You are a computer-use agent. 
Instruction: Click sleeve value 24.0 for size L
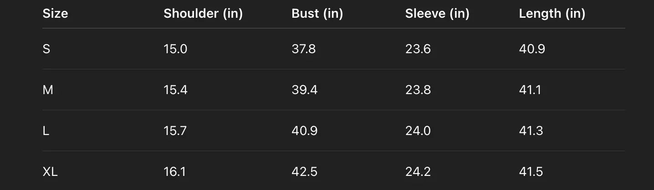click(x=418, y=131)
